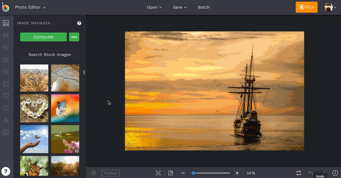This screenshot has height=178, width=341.
Task: Click the sailing ship canvas image
Action: (x=215, y=91)
